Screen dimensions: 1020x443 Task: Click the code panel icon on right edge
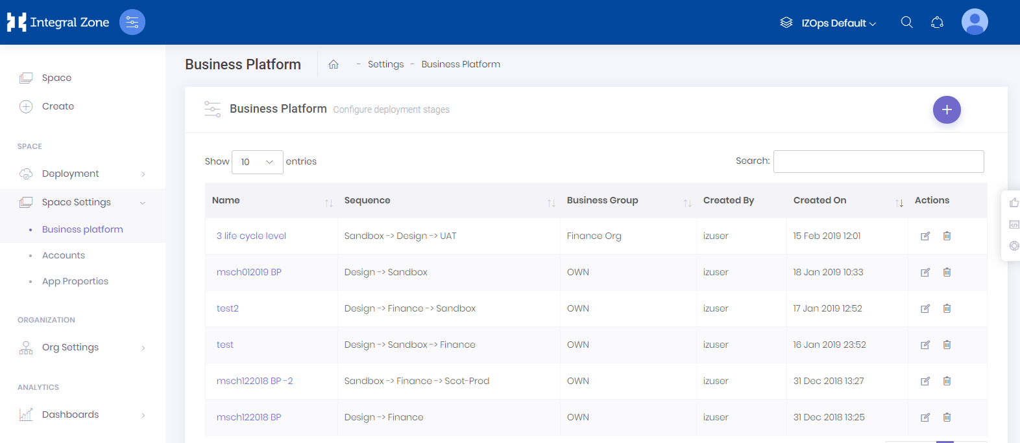point(1014,225)
